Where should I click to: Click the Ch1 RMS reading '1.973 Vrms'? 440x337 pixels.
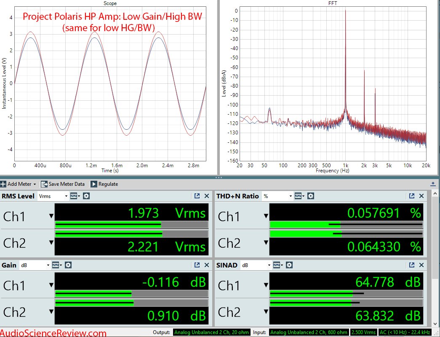167,213
